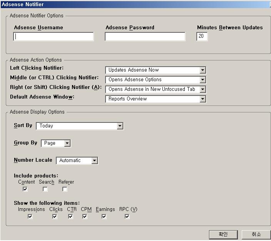This screenshot has height=241, width=271.
Task: Disable the CTR checkbox
Action: [x=70, y=216]
